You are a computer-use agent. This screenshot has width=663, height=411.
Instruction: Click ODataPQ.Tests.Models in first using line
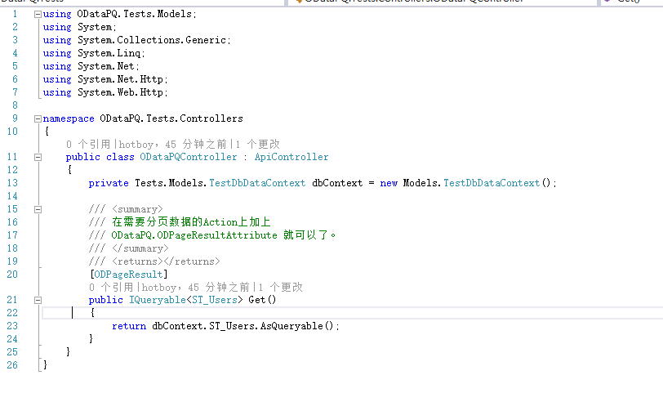pyautogui.click(x=135, y=14)
